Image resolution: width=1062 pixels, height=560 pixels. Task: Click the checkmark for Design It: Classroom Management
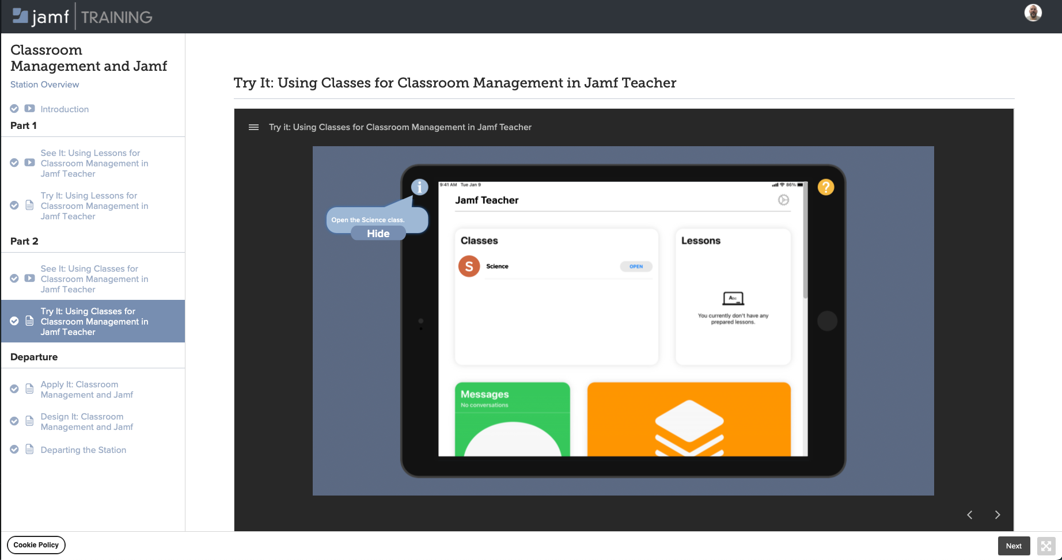[x=14, y=421]
